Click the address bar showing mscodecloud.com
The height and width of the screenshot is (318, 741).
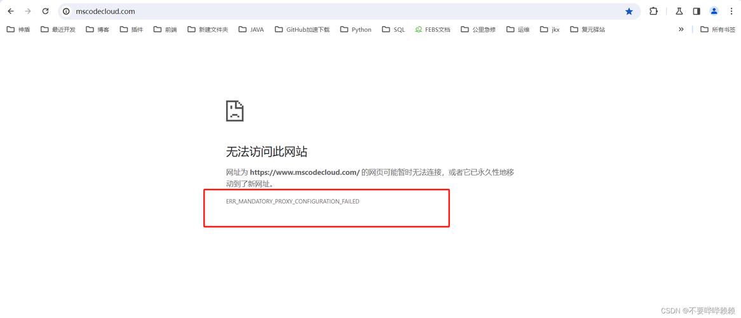coord(349,11)
